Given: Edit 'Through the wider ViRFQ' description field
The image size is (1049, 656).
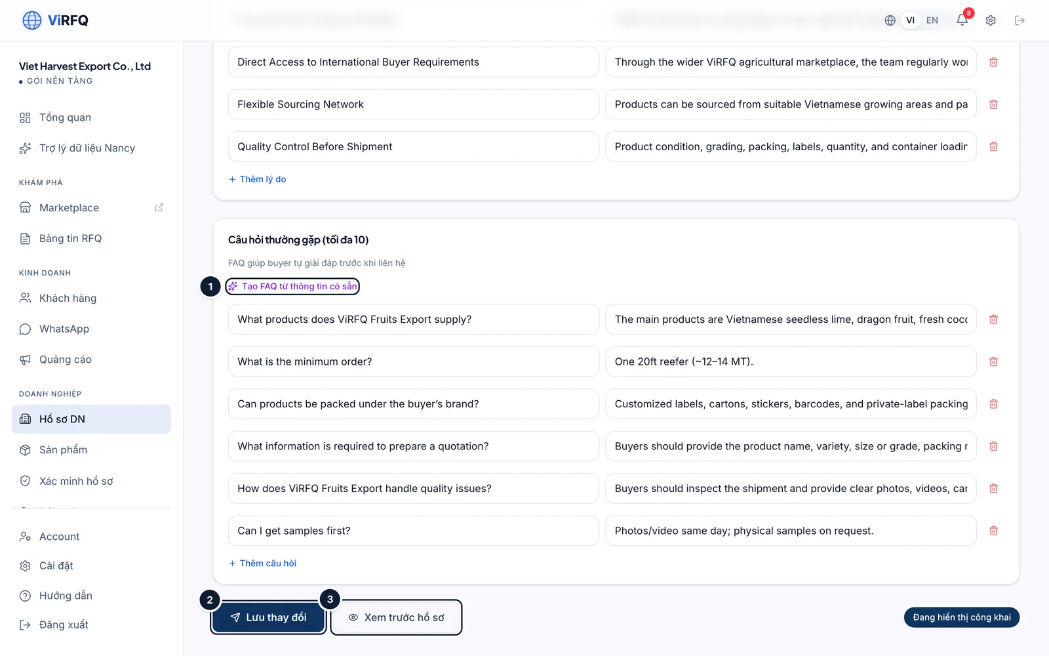Looking at the screenshot, I should tap(791, 62).
